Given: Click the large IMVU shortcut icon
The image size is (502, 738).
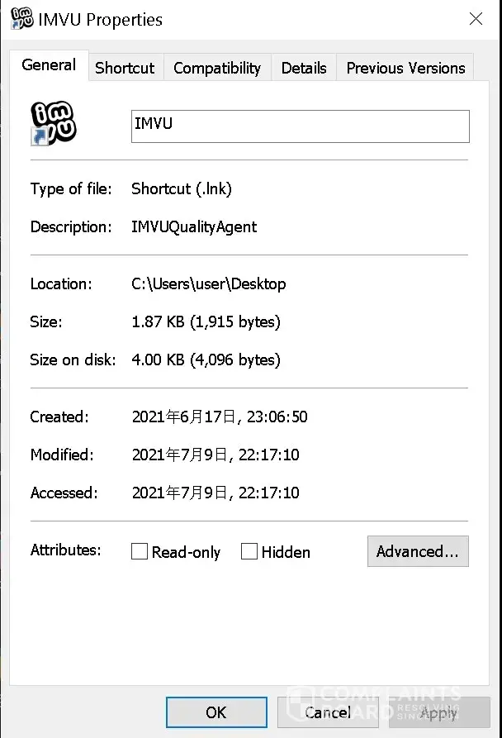Looking at the screenshot, I should tap(54, 124).
